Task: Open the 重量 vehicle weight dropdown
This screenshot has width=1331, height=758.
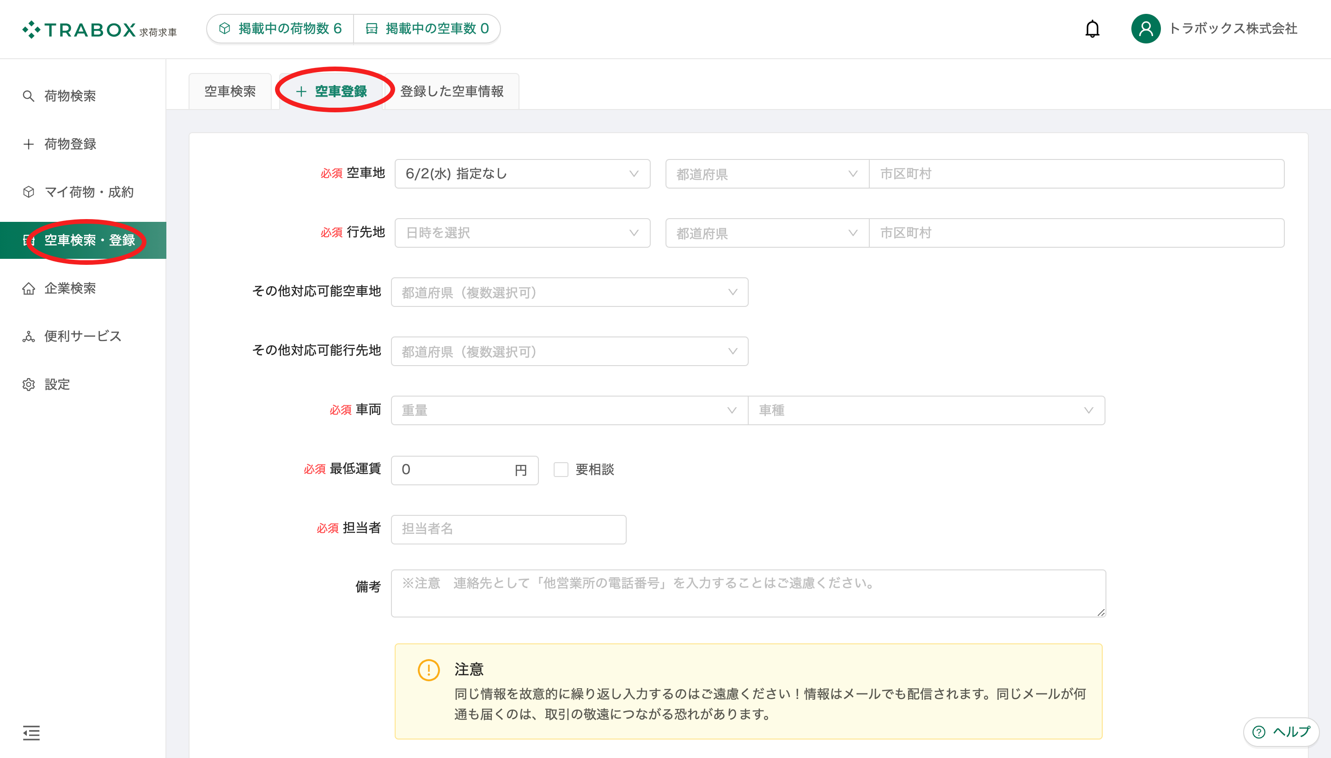Action: (x=569, y=410)
